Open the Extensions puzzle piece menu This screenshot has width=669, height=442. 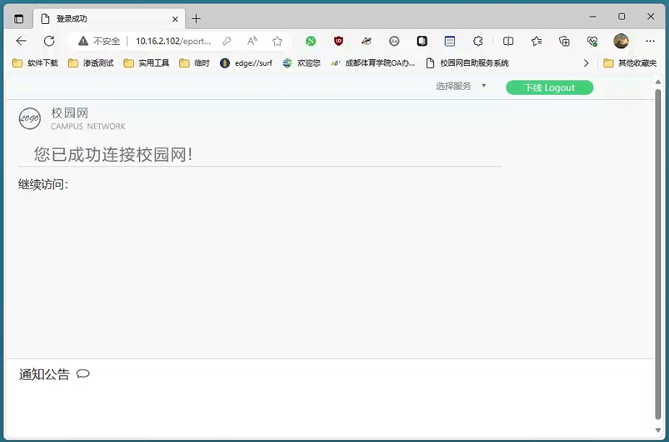point(478,41)
